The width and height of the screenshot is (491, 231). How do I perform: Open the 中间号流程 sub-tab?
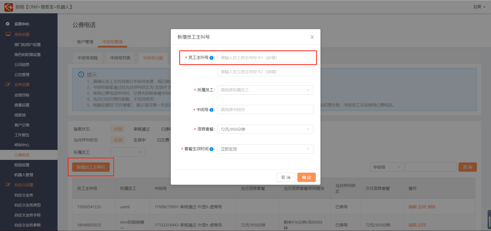(x=88, y=58)
